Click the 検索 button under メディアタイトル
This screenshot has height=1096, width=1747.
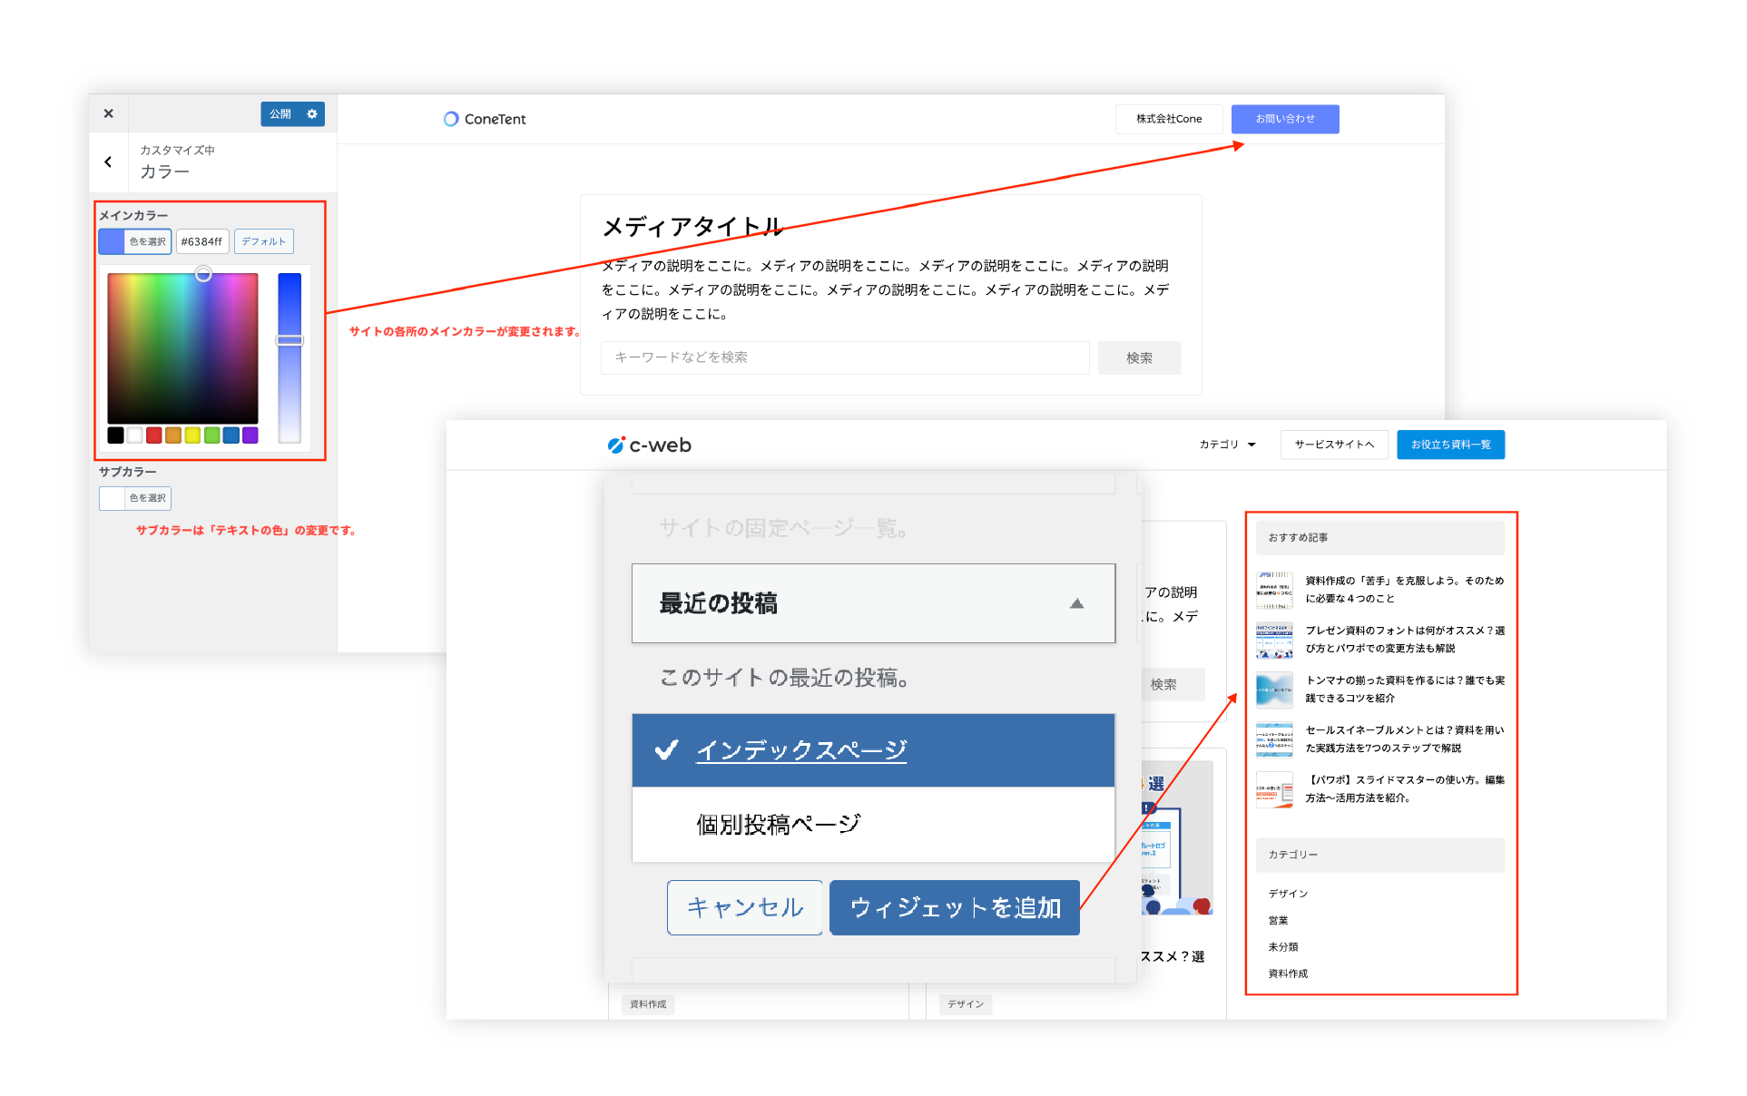pos(1139,357)
